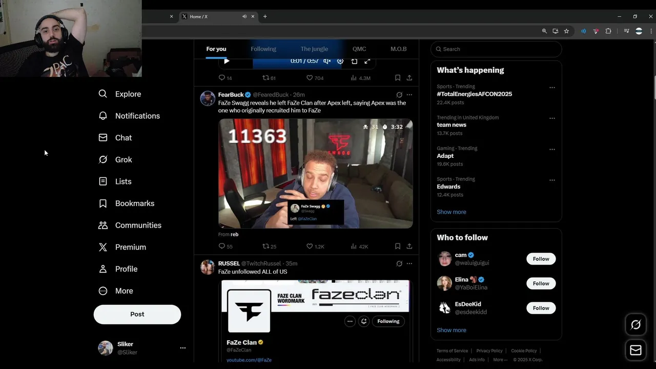Open the browser media control icon
This screenshot has height=369, width=656.
click(626, 31)
